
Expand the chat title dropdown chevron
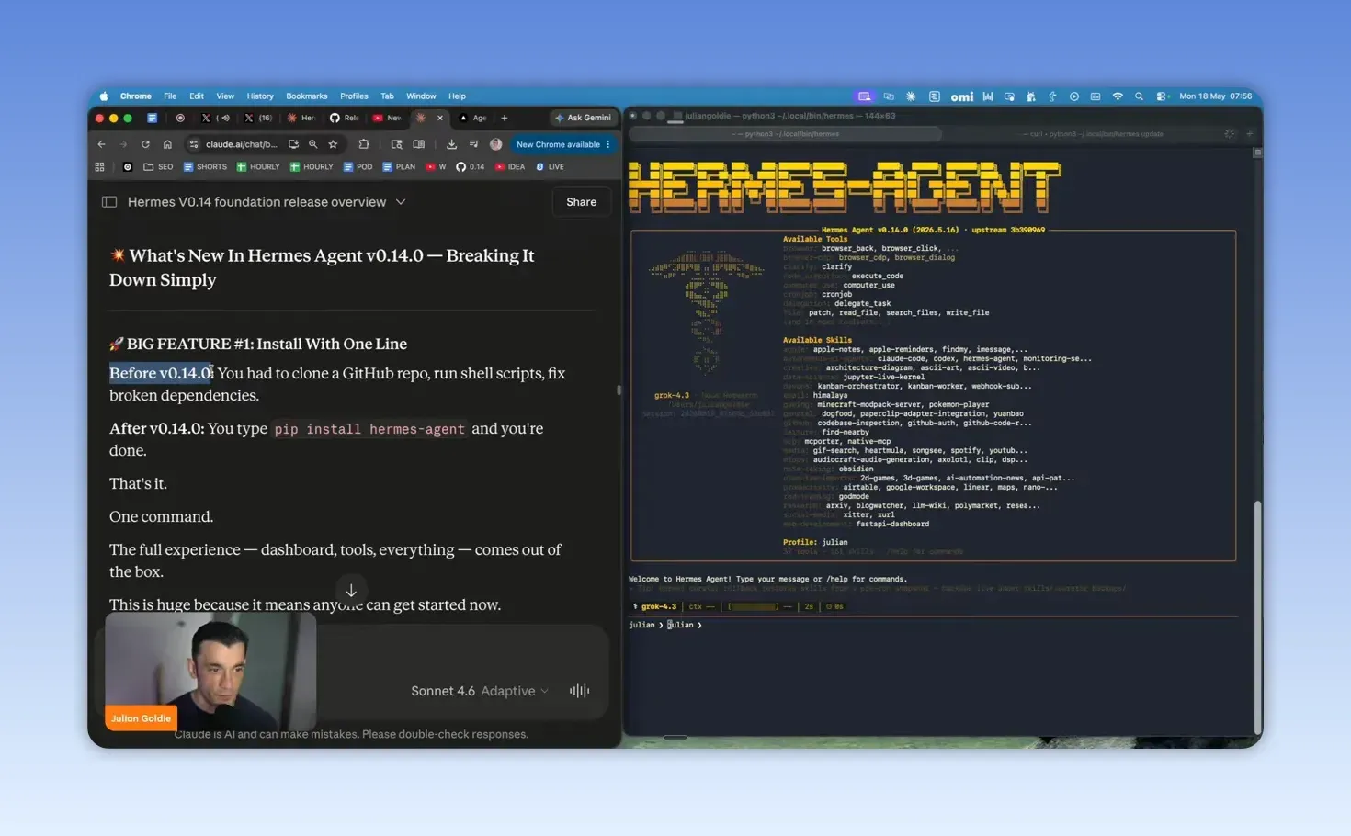point(401,202)
